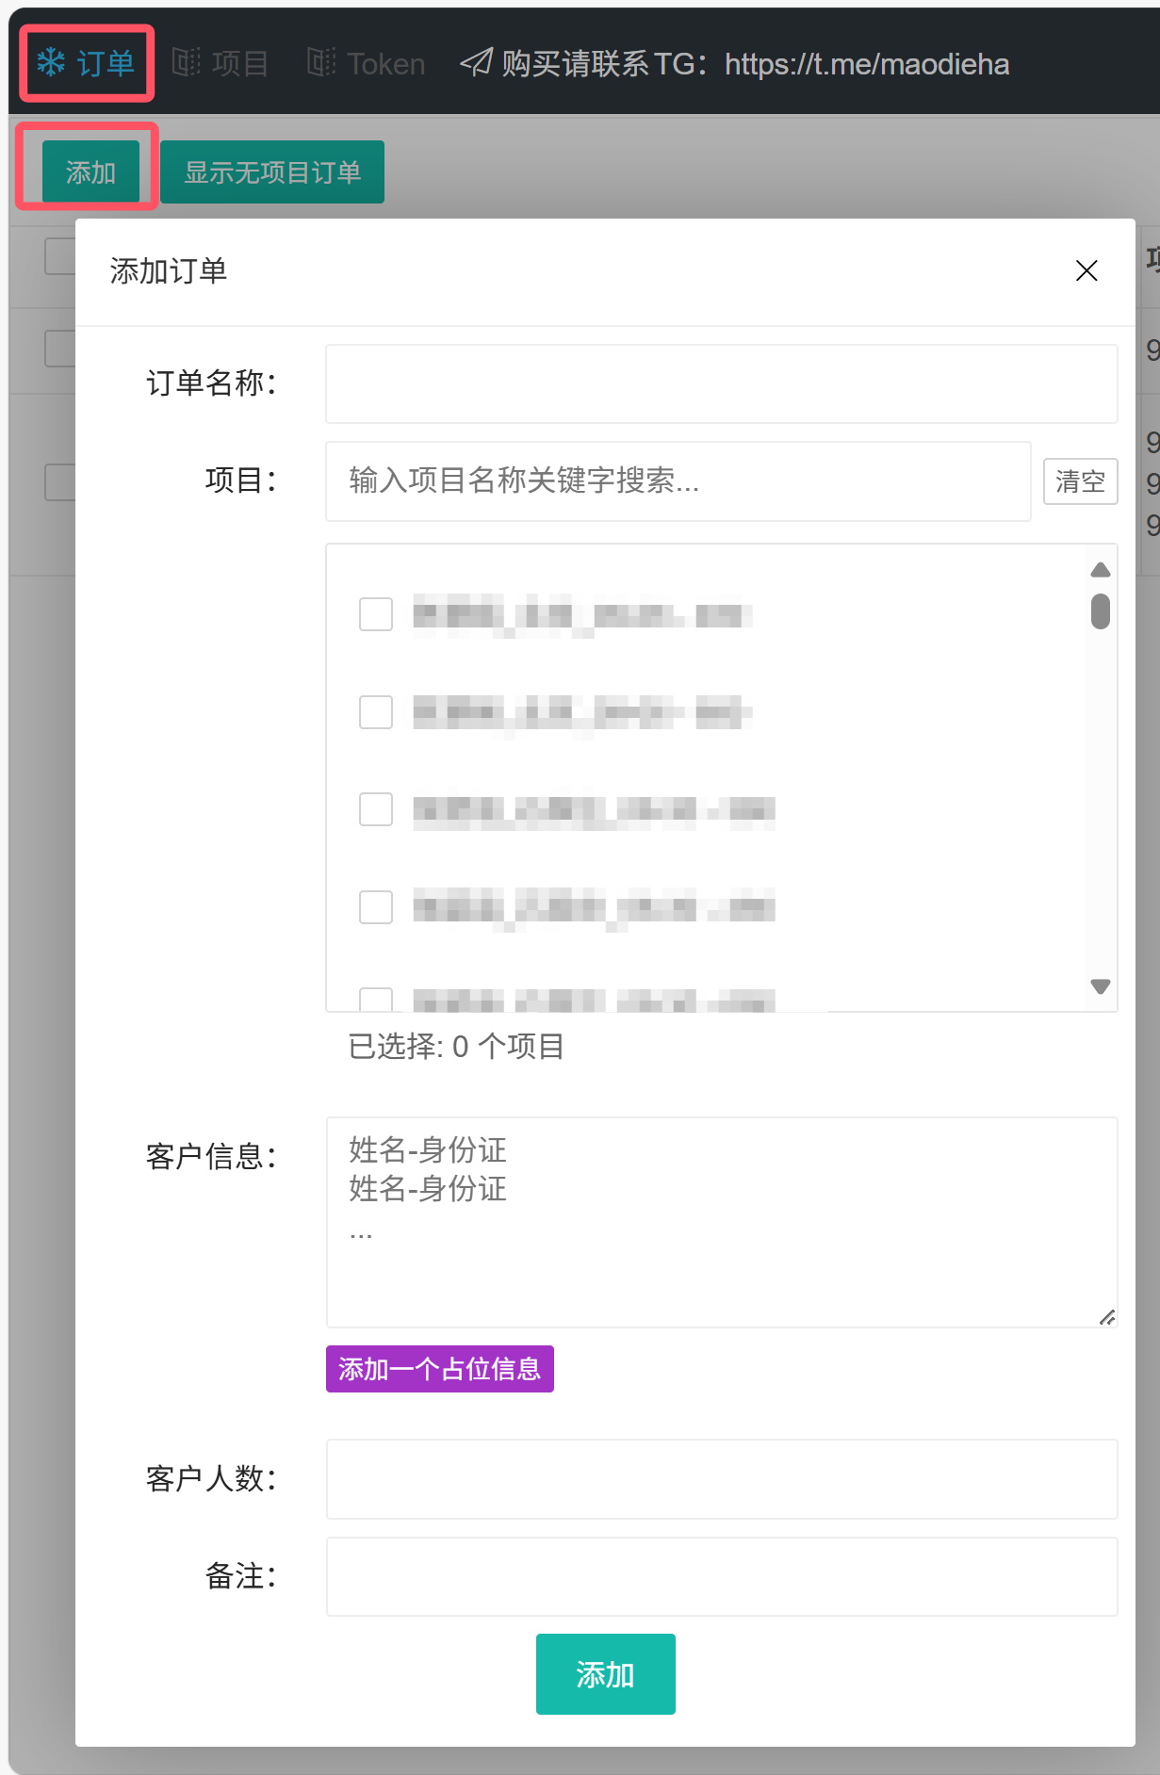Open the Token tab
Image resolution: width=1160 pixels, height=1775 pixels.
click(385, 63)
